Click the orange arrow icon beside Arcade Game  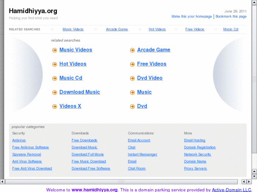tap(132, 50)
